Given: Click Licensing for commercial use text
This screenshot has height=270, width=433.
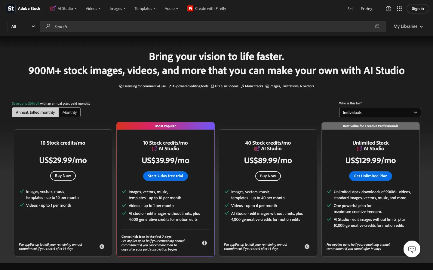Looking at the screenshot, I should point(144,86).
